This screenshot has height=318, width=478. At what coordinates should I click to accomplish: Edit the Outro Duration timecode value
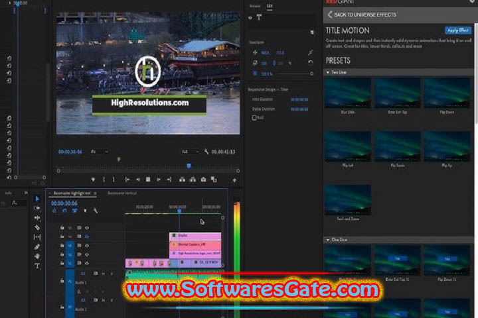pyautogui.click(x=299, y=109)
